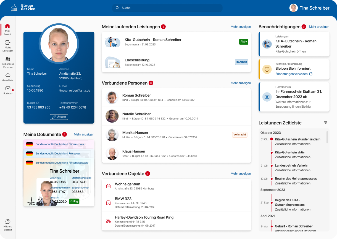
Task: Click red count badge beside Benachrichtigungen
Action: point(304,27)
